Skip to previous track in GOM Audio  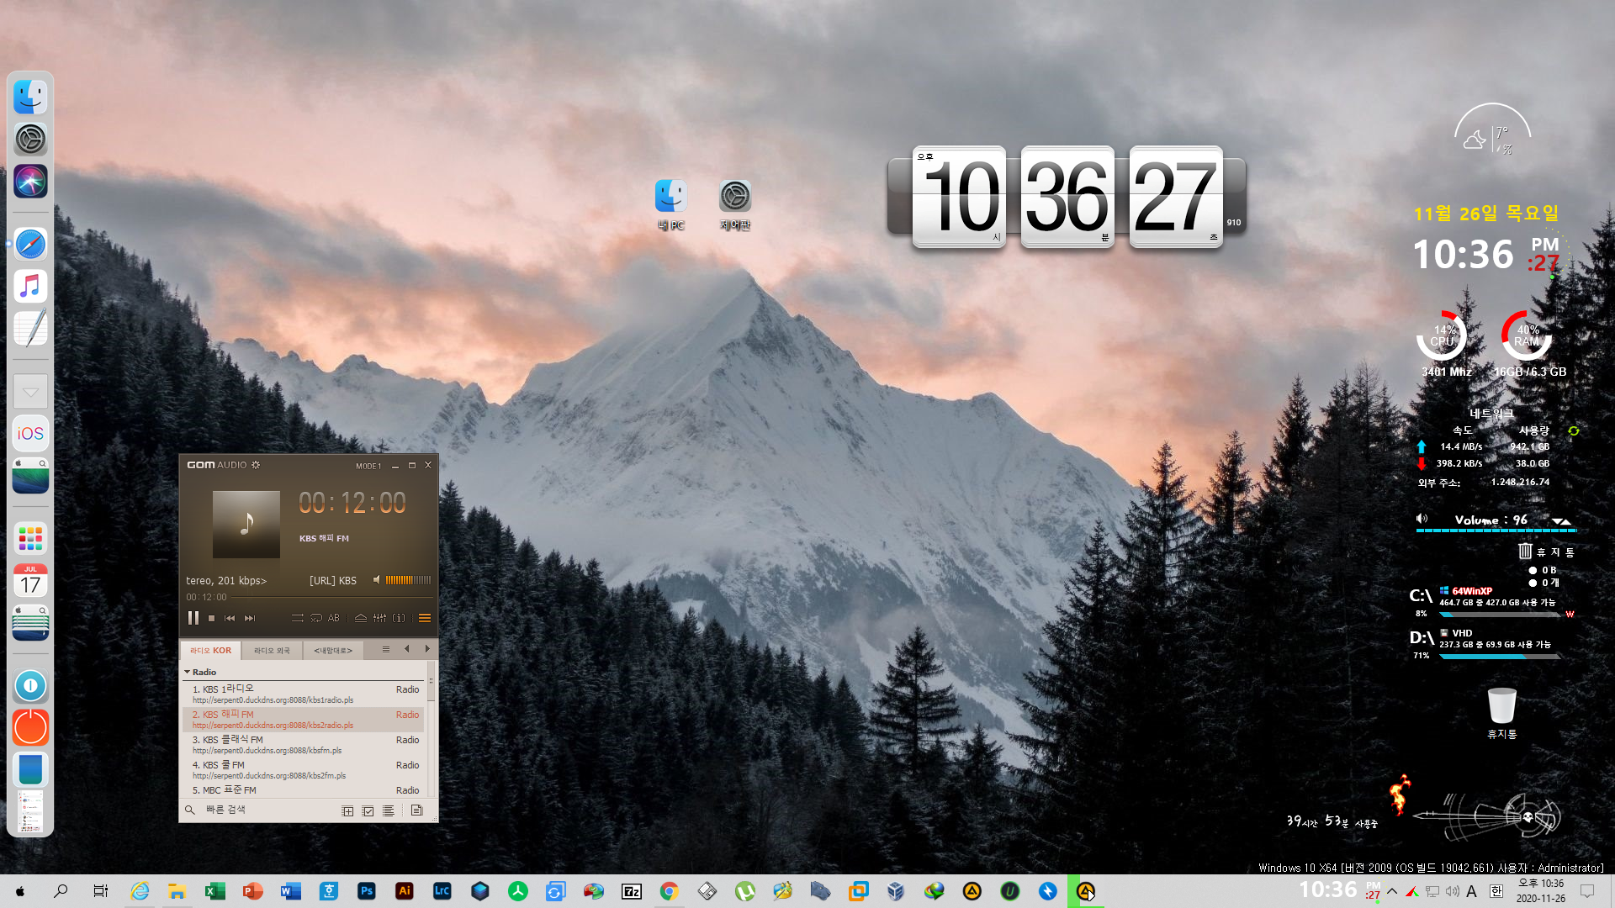[230, 618]
